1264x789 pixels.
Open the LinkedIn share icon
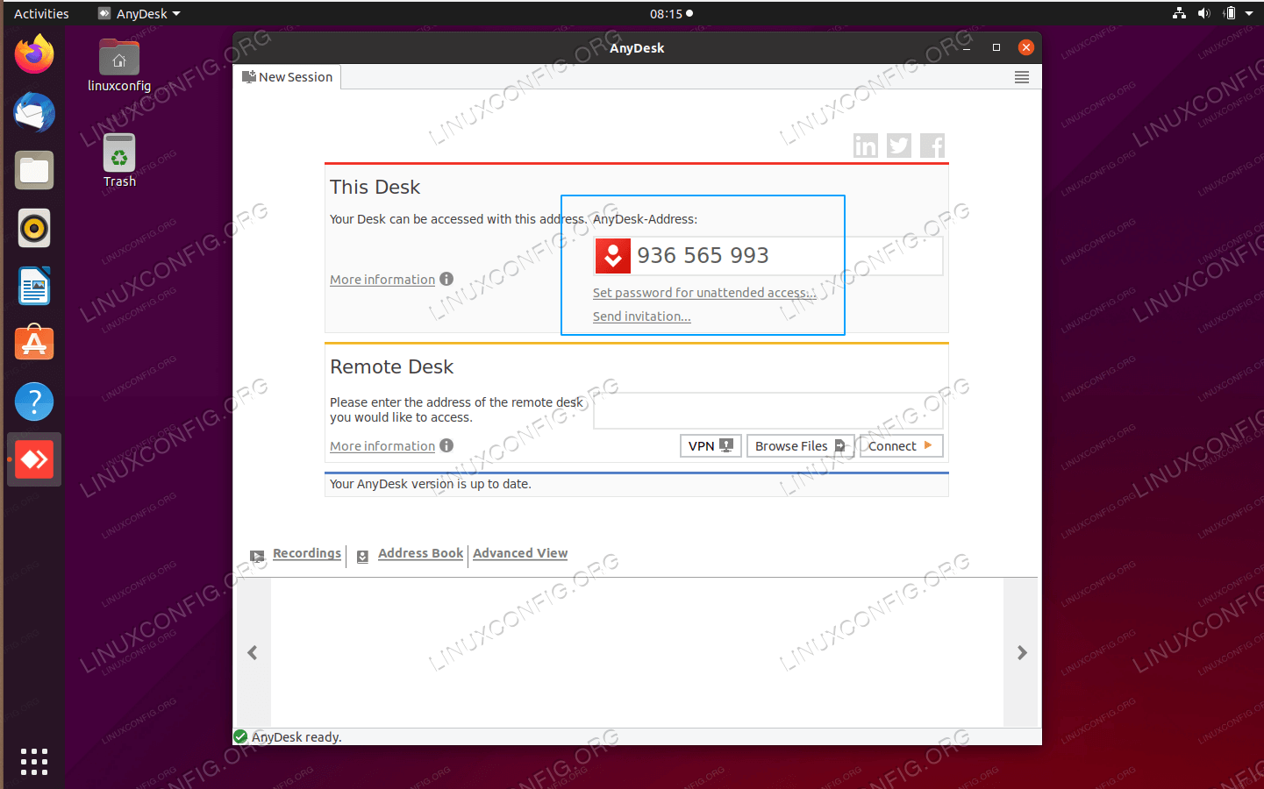pyautogui.click(x=866, y=146)
